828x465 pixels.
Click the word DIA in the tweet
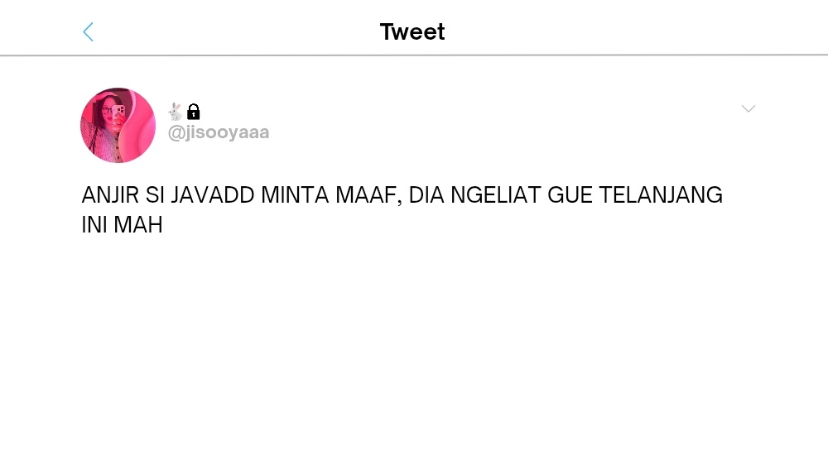(x=426, y=195)
